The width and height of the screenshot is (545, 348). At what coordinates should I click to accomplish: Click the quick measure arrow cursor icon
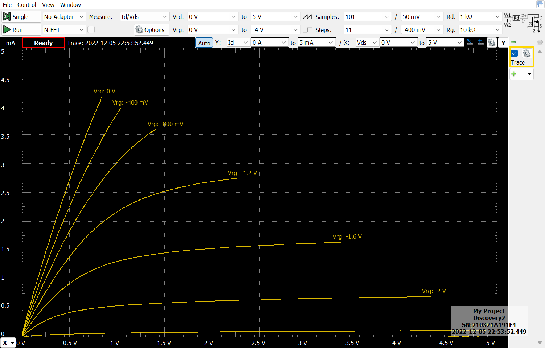[x=470, y=43]
